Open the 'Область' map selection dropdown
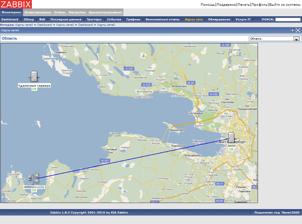This screenshot has width=302, height=224. 274,39
